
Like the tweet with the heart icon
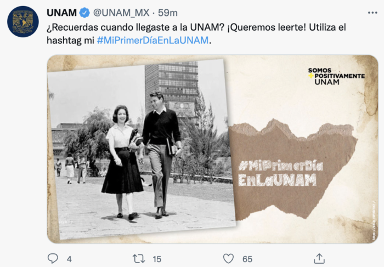pyautogui.click(x=228, y=259)
